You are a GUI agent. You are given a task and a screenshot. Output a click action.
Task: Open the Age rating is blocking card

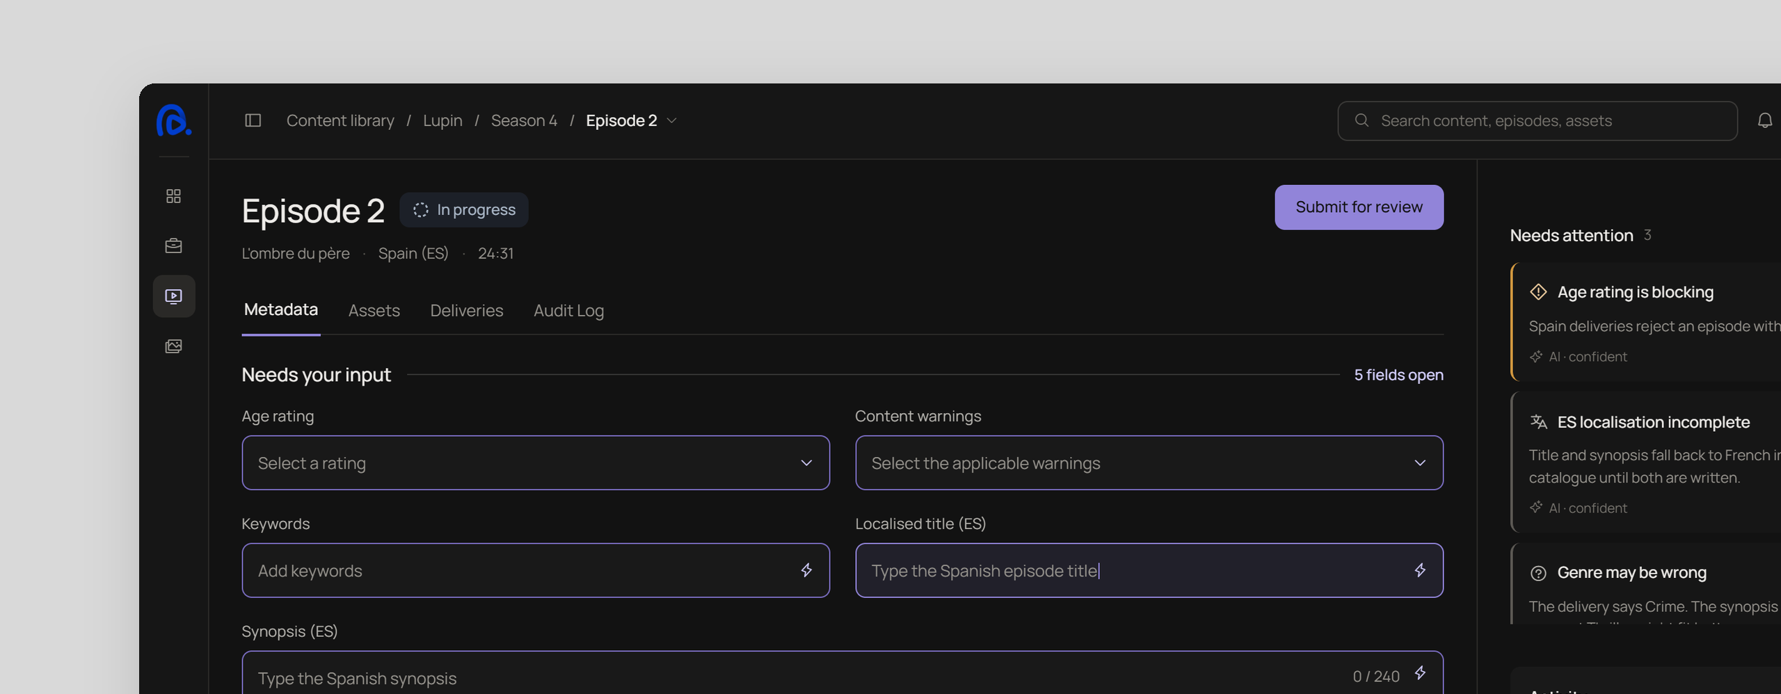(x=1646, y=322)
